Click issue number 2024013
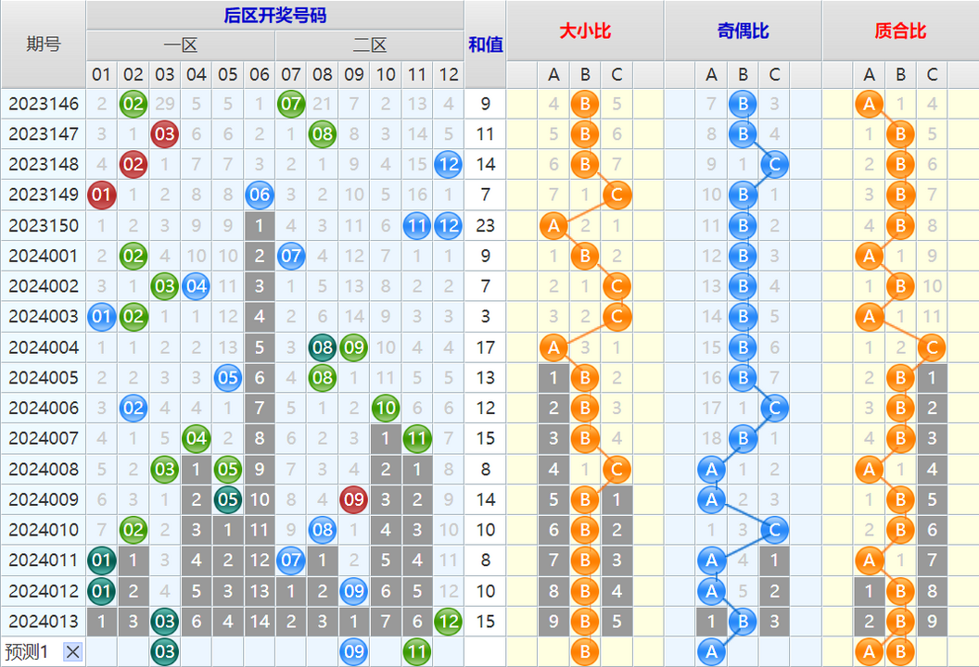This screenshot has width=979, height=667. (x=43, y=622)
